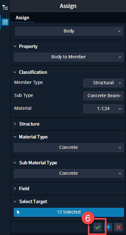The width and height of the screenshot is (126, 235).
Task: Click the 12 Selected target button
Action: (x=69, y=212)
